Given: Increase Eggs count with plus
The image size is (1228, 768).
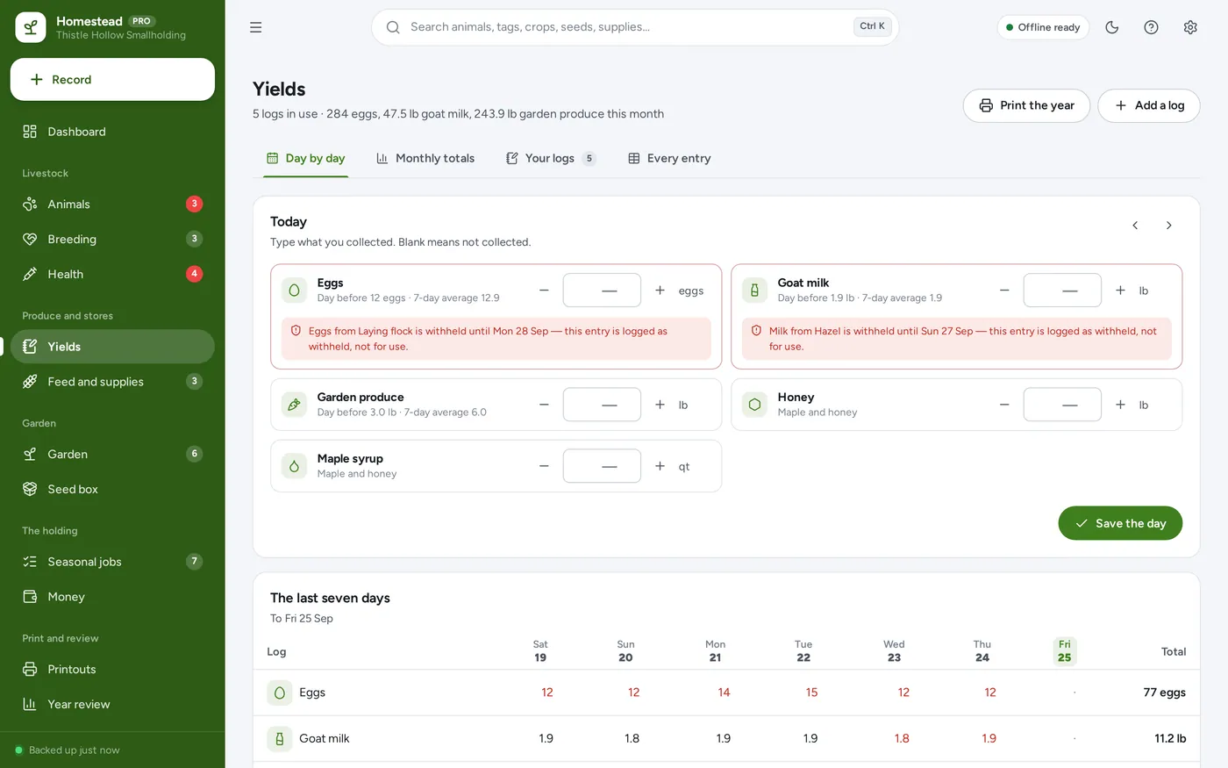Looking at the screenshot, I should (660, 291).
